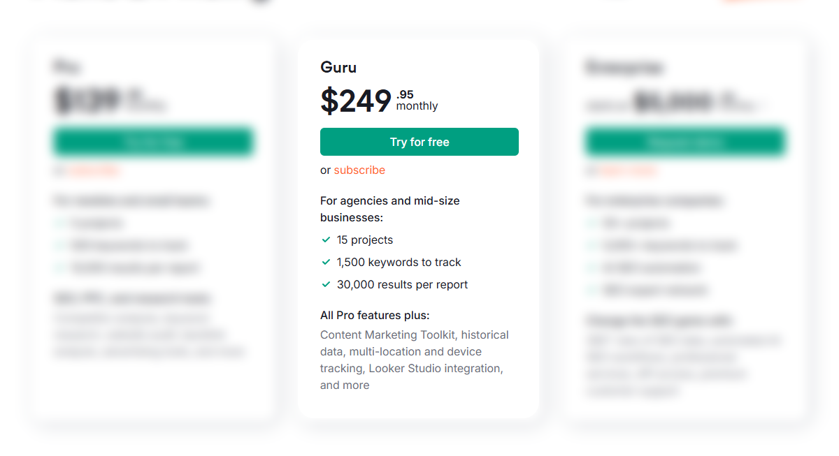Click the $249 price figure
This screenshot has height=456, width=839.
[x=356, y=101]
